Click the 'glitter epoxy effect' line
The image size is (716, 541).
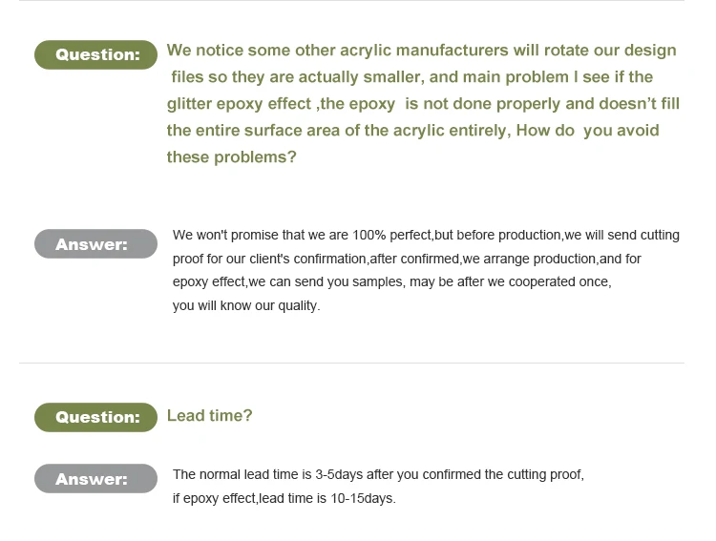point(423,104)
